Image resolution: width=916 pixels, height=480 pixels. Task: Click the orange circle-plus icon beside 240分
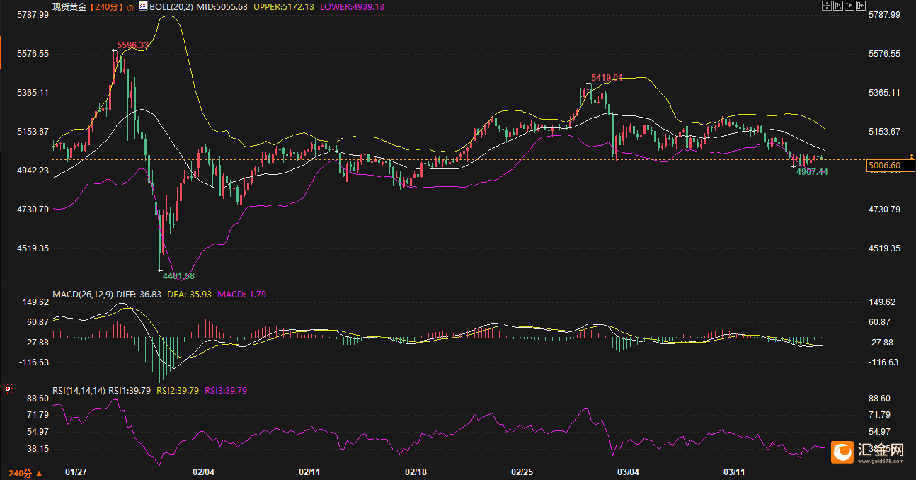(130, 7)
